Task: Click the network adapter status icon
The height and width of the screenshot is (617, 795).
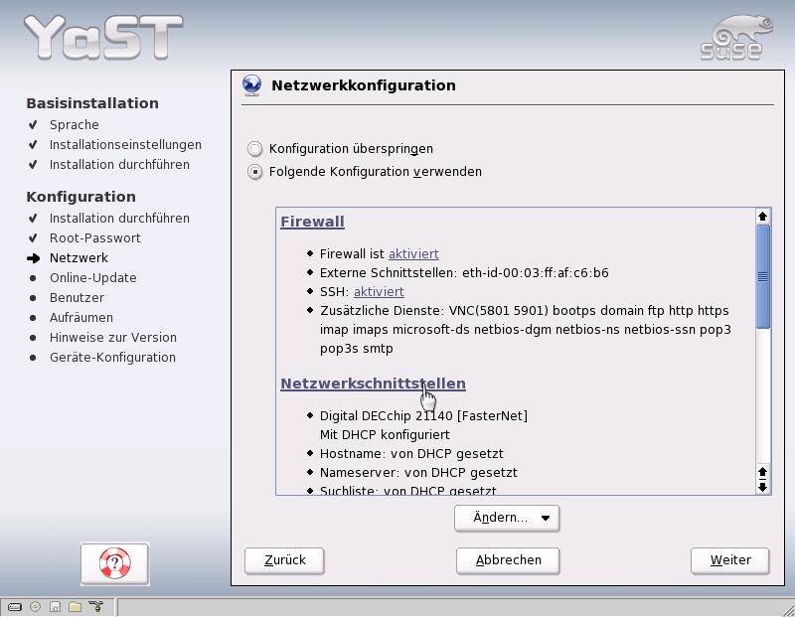Action: pyautogui.click(x=95, y=606)
